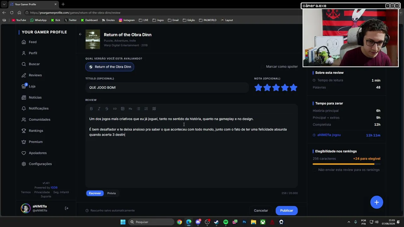Open the LIVE bookmarks folder

pos(144,20)
